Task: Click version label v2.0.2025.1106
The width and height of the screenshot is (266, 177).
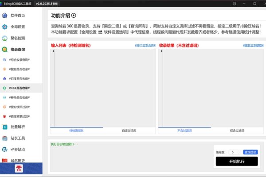Action: point(47,4)
